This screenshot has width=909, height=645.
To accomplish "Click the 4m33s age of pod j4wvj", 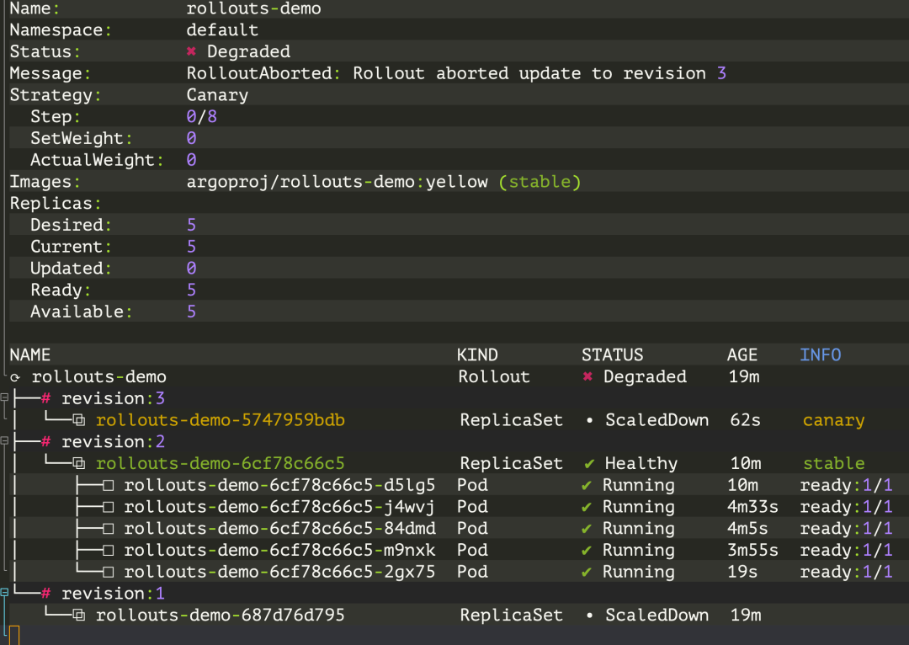I will click(x=752, y=507).
